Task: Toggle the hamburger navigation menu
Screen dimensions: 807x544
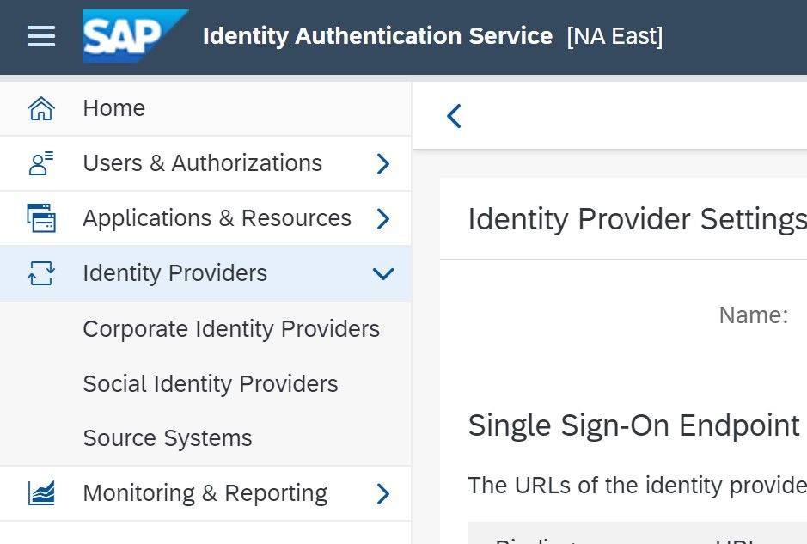Action: (41, 36)
